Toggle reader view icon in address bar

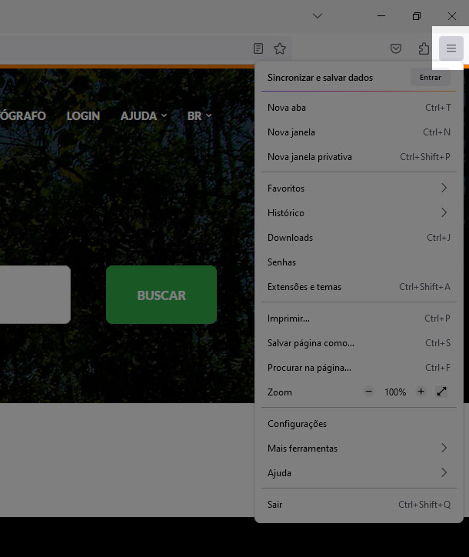(258, 48)
